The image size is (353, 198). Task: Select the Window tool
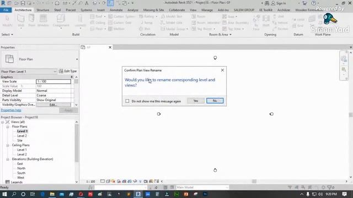43,21
